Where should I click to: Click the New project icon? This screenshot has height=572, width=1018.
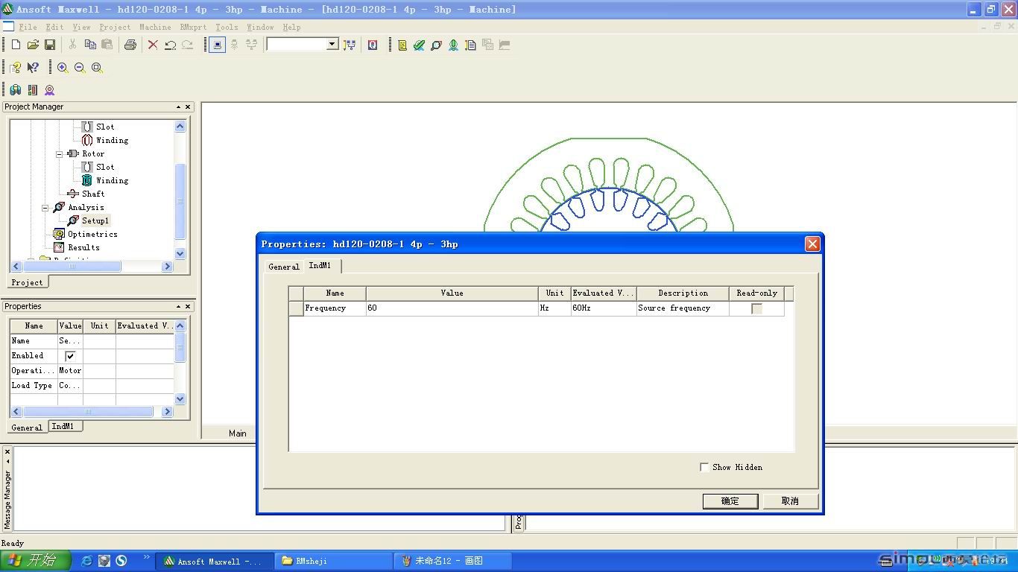tap(16, 45)
